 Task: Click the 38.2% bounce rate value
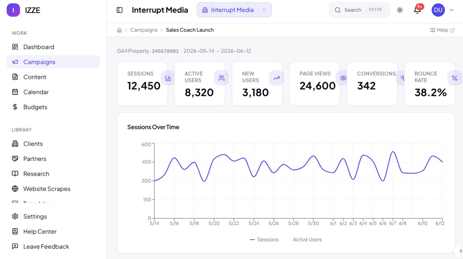coord(431,92)
